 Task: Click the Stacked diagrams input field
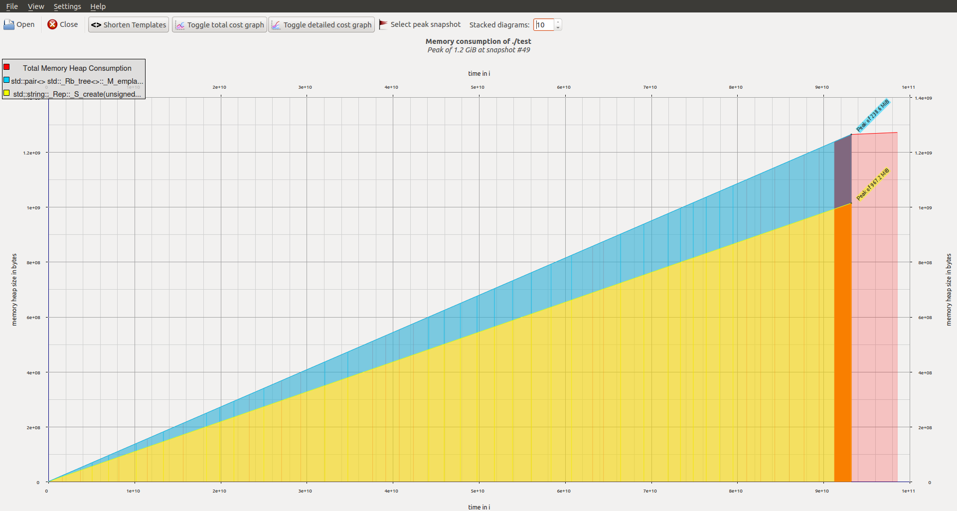(x=543, y=25)
